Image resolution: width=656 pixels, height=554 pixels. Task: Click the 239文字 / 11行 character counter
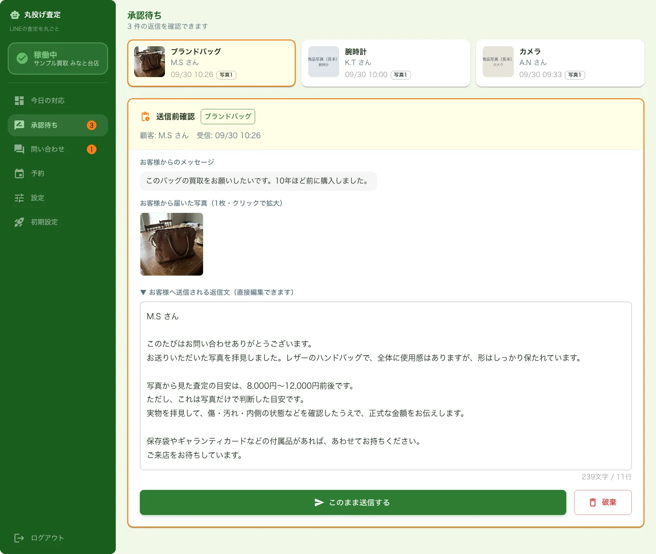point(606,477)
